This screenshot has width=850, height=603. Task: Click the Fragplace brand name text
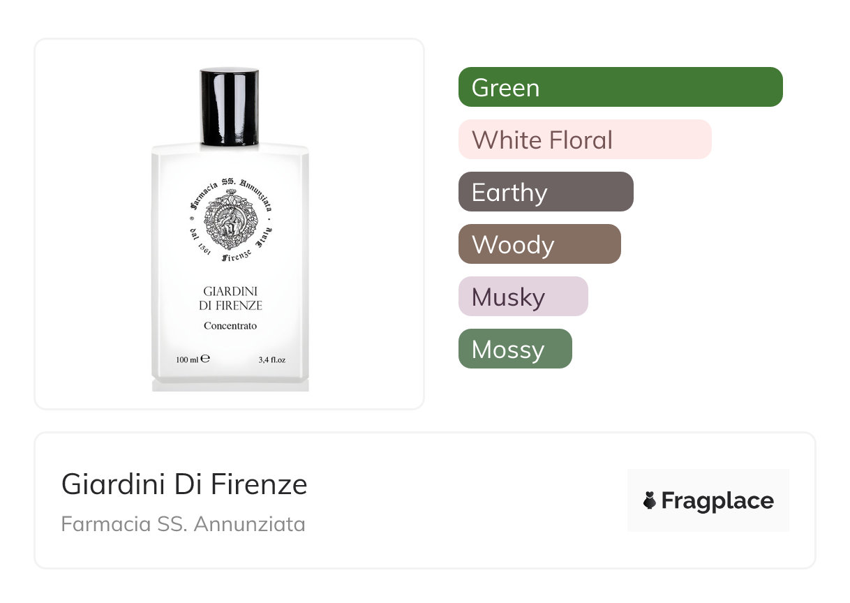tap(717, 501)
